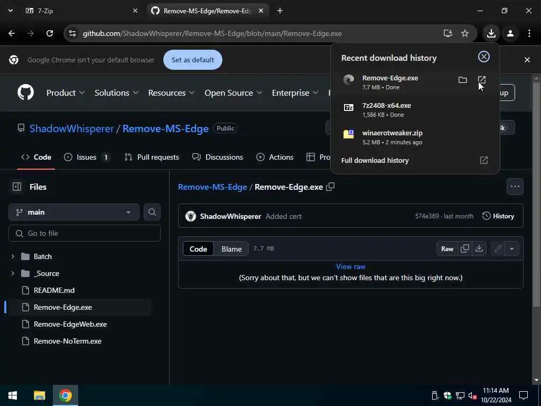The height and width of the screenshot is (406, 541).
Task: Open the main branch selector dropdown
Action: (74, 213)
